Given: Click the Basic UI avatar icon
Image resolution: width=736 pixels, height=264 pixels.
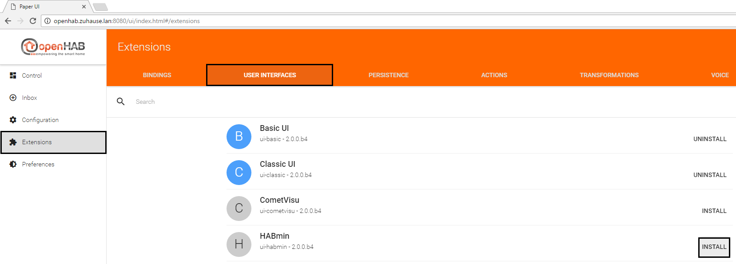Looking at the screenshot, I should point(239,137).
